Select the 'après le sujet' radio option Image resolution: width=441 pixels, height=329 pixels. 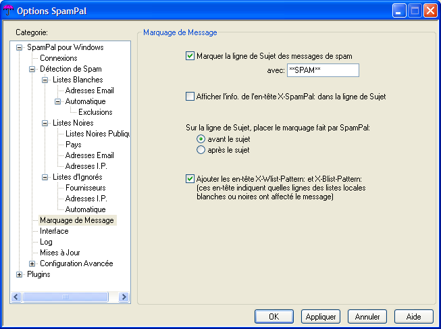pyautogui.click(x=201, y=150)
